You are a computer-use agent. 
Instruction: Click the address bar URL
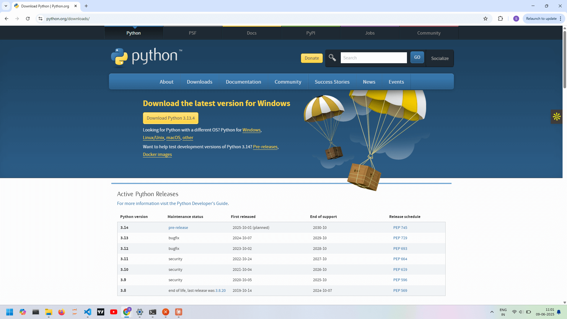click(68, 19)
